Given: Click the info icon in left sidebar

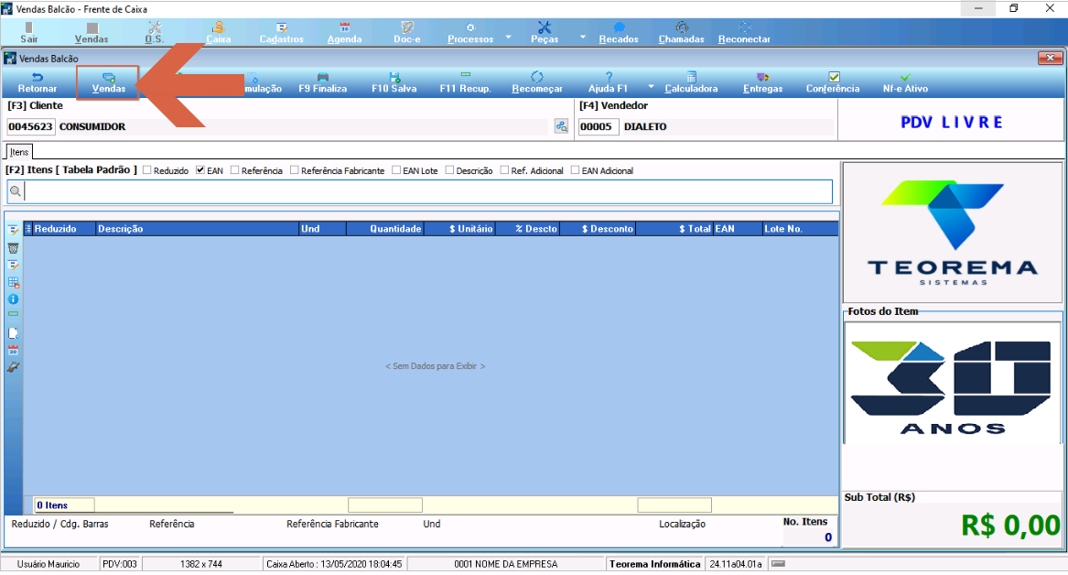Looking at the screenshot, I should 13,299.
